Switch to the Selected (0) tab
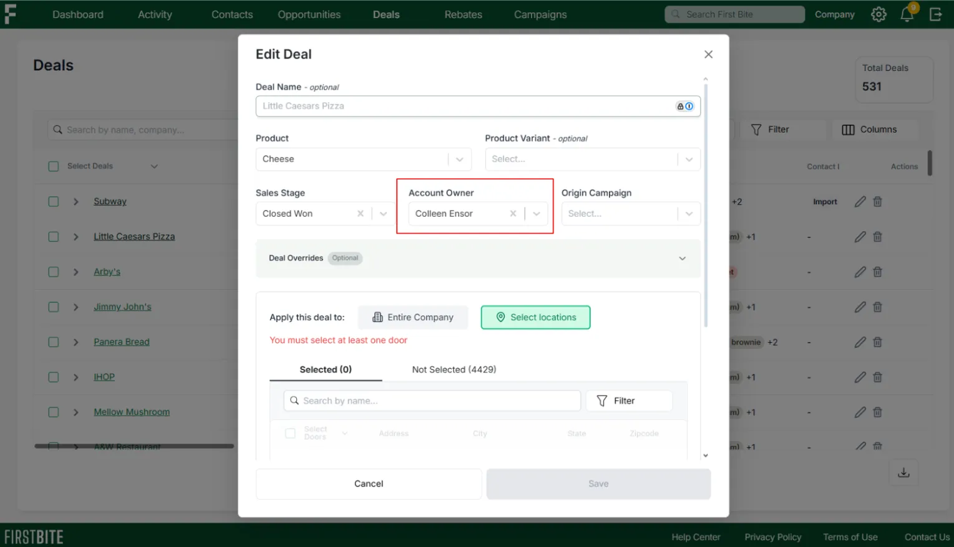This screenshot has width=954, height=547. [x=326, y=369]
